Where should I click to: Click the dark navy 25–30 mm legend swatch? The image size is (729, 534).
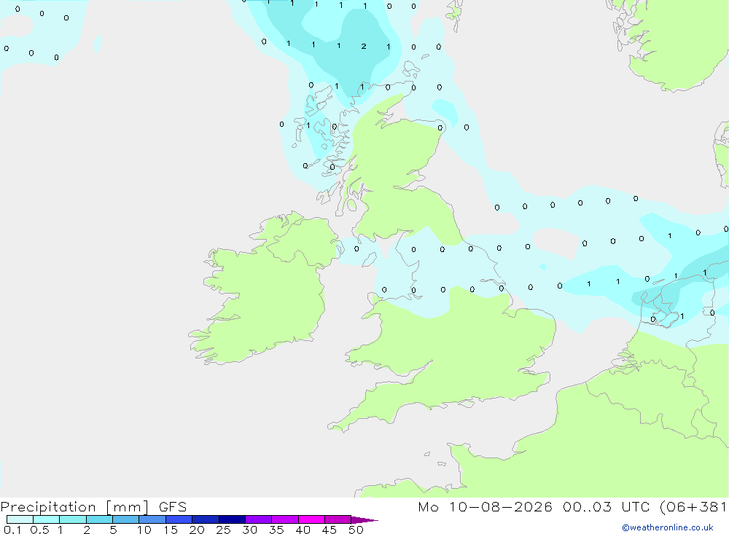232,519
